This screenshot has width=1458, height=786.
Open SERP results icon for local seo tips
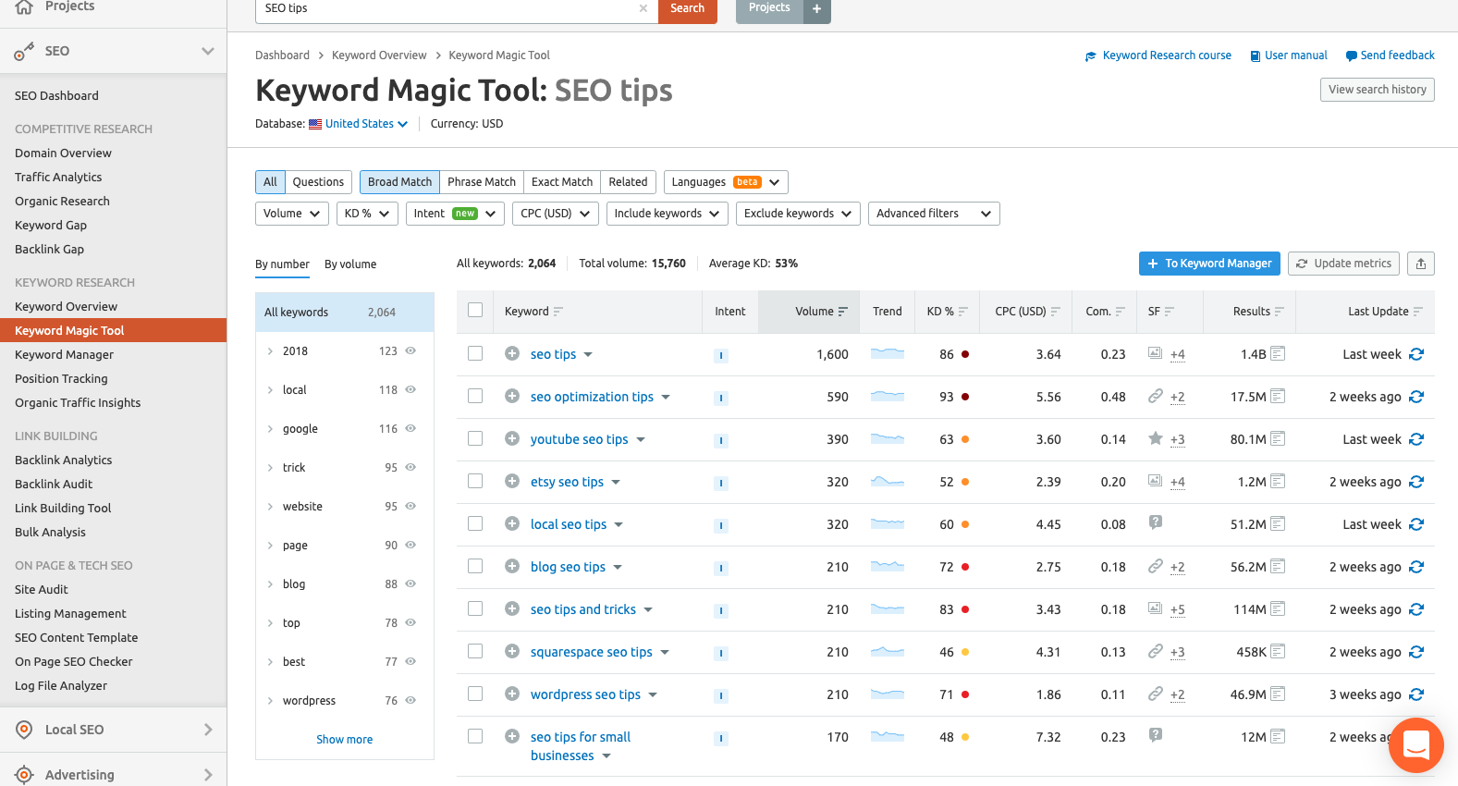[x=1278, y=523]
